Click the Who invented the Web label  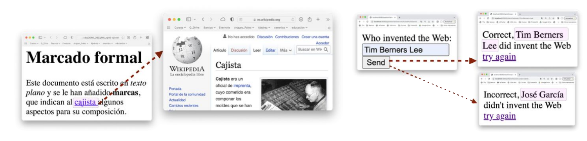[x=407, y=38]
